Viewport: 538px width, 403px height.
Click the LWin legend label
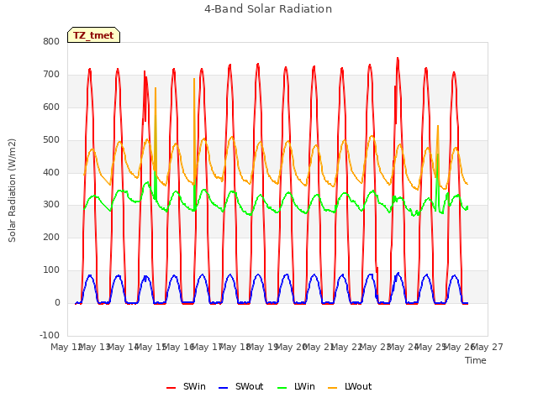point(304,386)
